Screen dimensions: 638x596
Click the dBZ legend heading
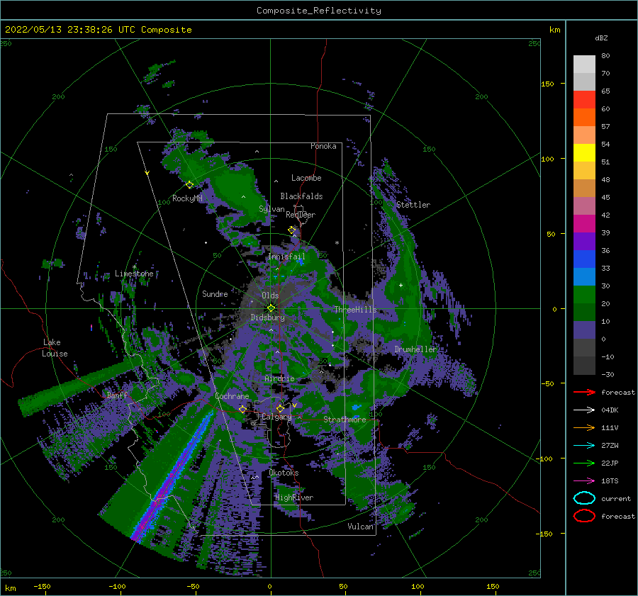(601, 38)
